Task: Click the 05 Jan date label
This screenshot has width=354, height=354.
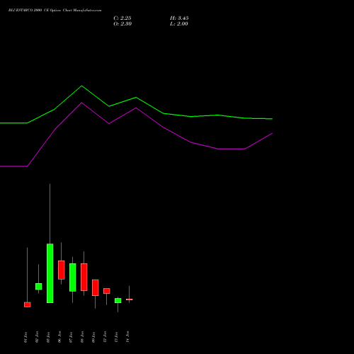Action: tap(48, 337)
